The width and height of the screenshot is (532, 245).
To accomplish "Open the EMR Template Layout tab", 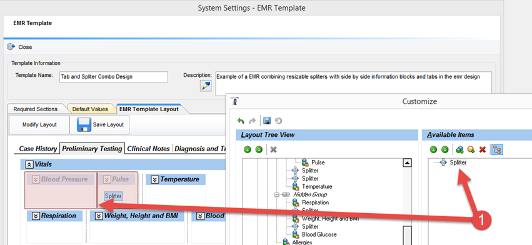I will [149, 109].
